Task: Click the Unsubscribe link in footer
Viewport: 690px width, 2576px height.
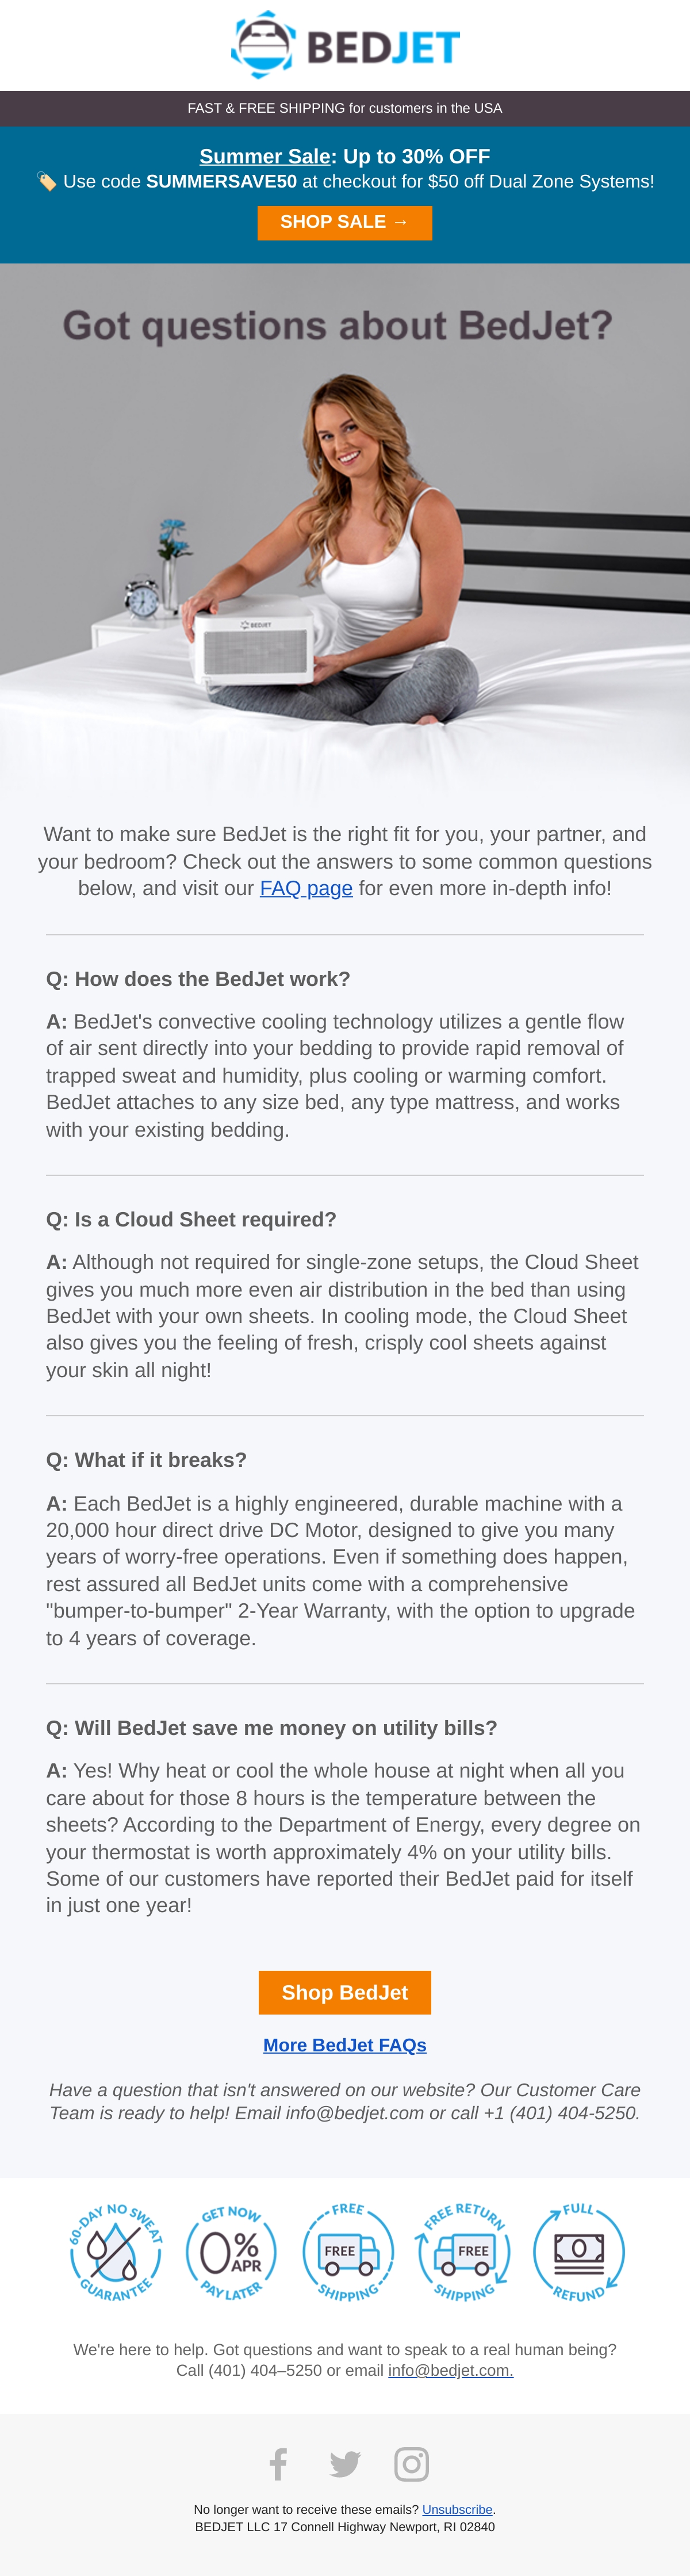Action: point(457,2509)
